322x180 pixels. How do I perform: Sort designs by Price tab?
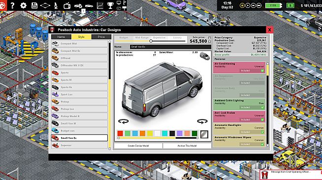tap(101, 37)
